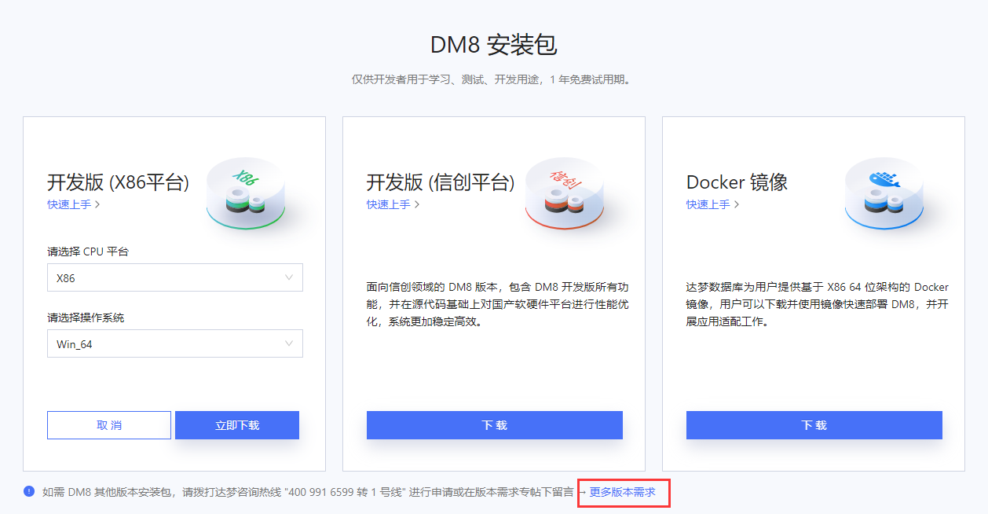This screenshot has width=988, height=514.
Task: Click the Docker whale disk icon
Action: tap(884, 193)
